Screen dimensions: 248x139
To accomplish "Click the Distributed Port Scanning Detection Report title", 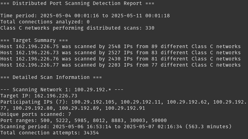I will (x=77, y=3).
